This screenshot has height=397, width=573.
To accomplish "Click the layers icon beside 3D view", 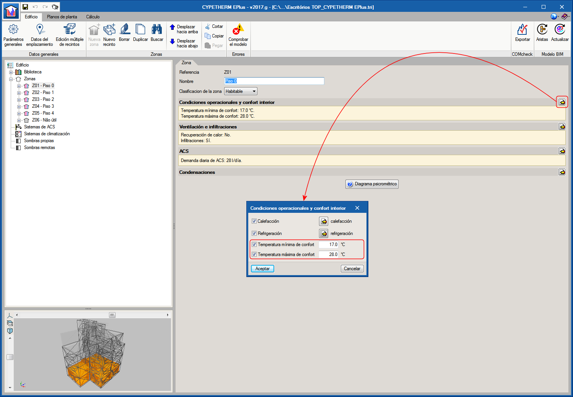I will click(10, 323).
